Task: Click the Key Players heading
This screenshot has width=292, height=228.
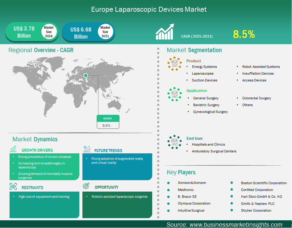Action: 181,172
